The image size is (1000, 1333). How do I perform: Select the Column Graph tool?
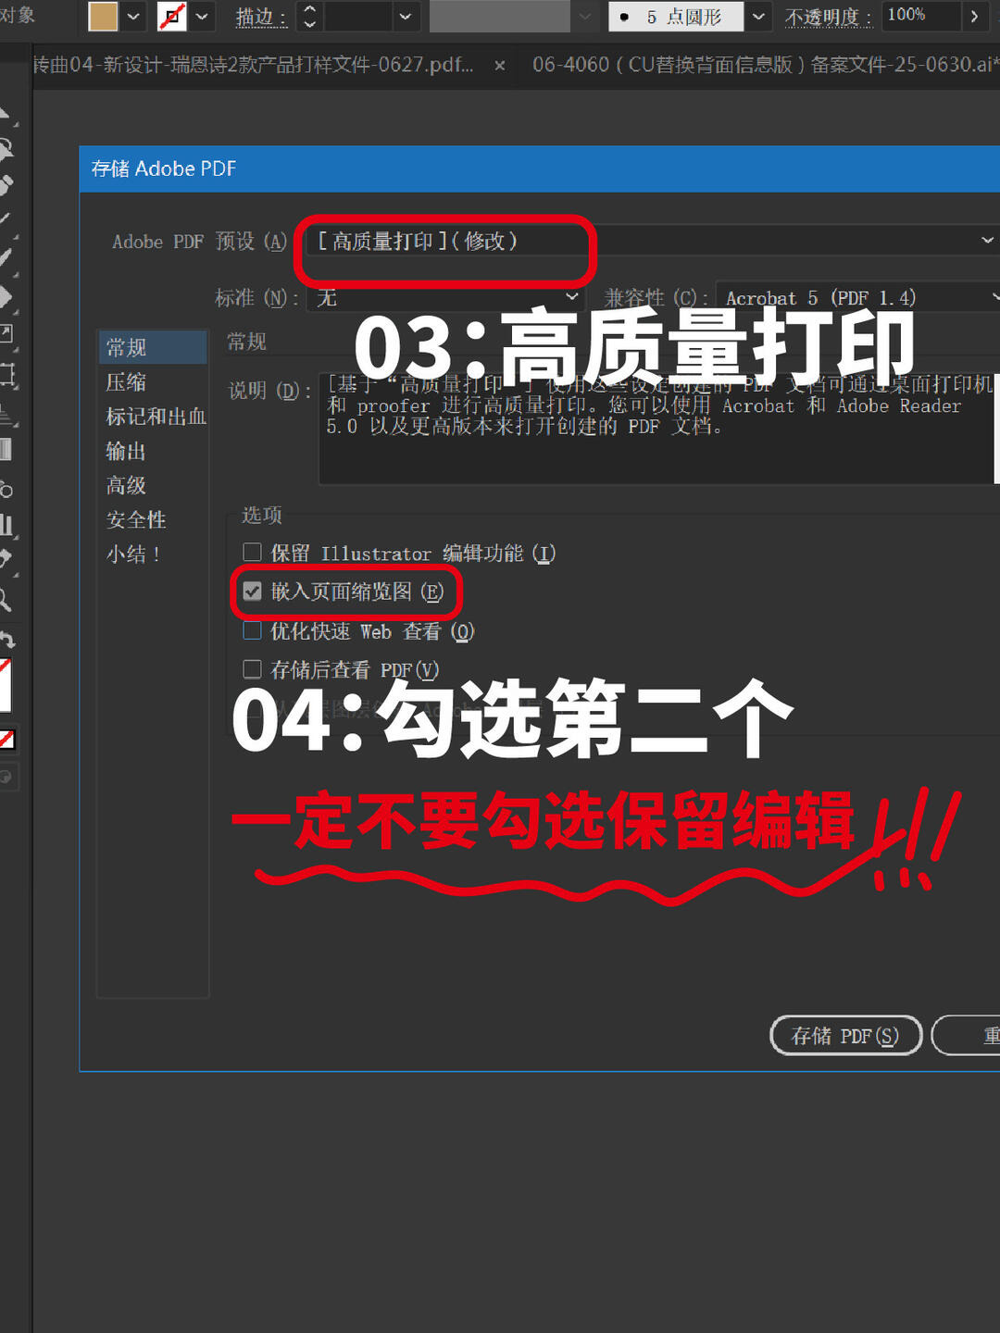[6, 525]
